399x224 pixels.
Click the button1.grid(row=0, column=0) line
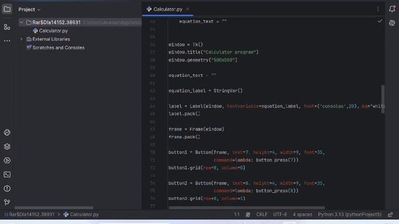click(207, 167)
